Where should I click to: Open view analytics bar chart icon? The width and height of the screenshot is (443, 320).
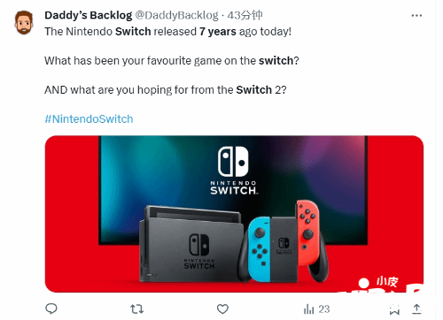pos(308,309)
